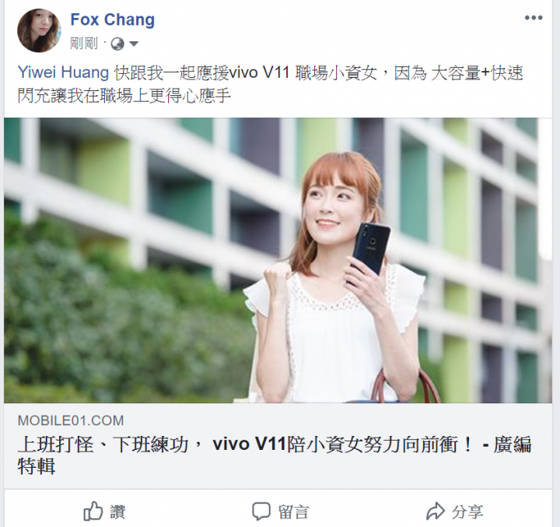Open the vivo V11 article preview image

pos(278,260)
